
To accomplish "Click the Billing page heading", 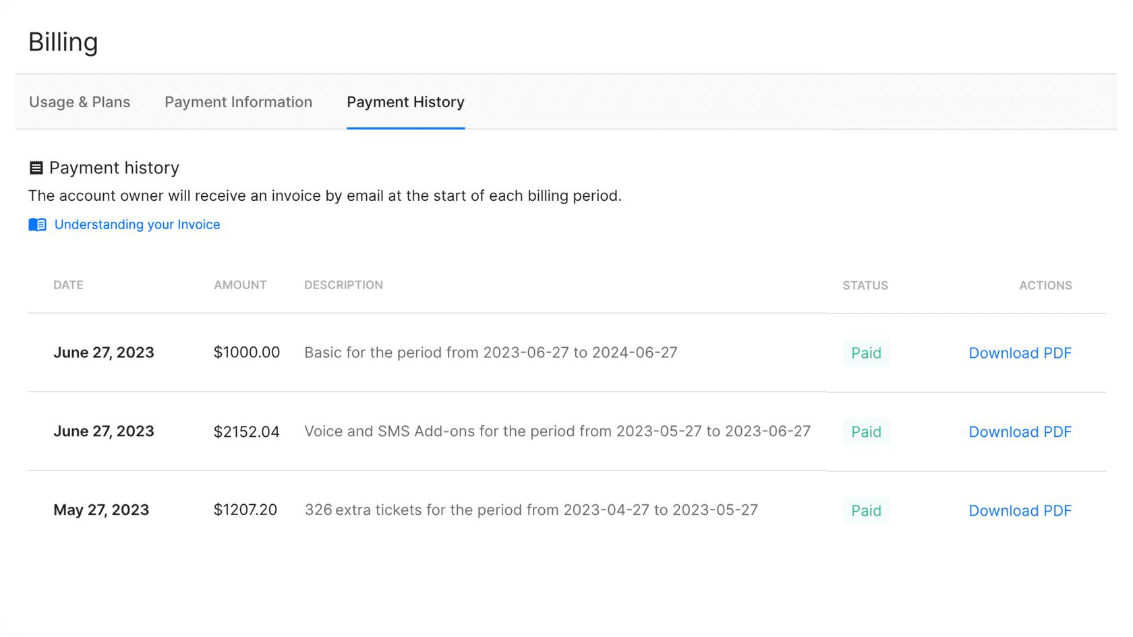I will tap(63, 42).
